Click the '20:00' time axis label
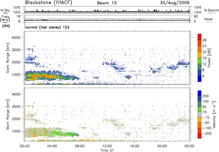The height and width of the screenshot is (152, 219). (x=162, y=146)
